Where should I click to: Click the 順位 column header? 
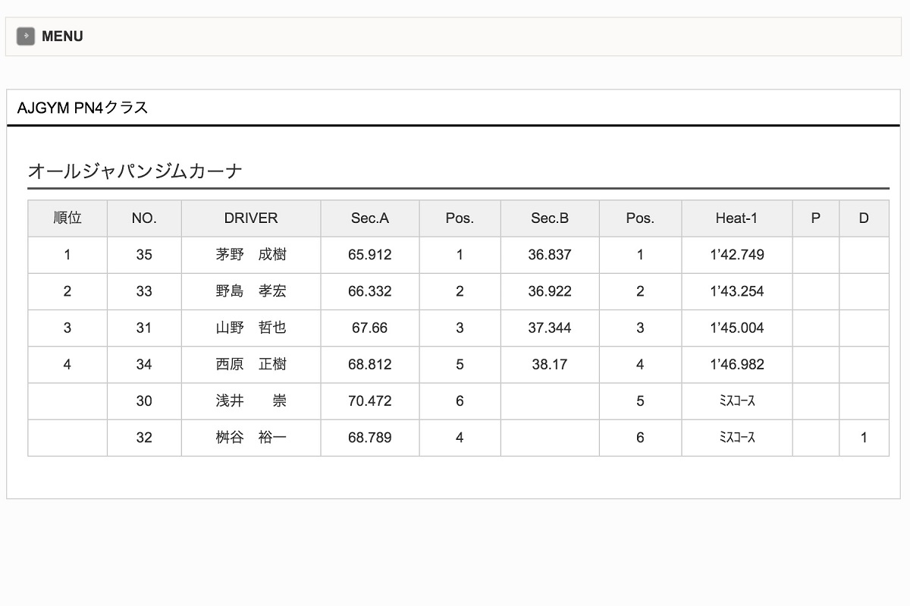point(67,218)
